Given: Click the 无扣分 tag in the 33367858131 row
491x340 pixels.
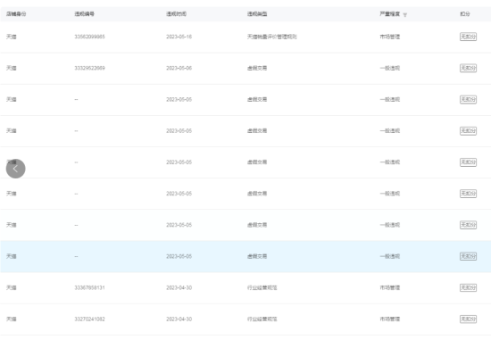Looking at the screenshot, I should 468,287.
